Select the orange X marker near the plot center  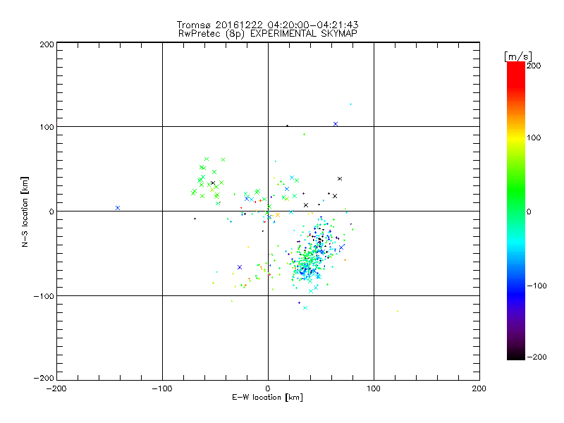(277, 215)
